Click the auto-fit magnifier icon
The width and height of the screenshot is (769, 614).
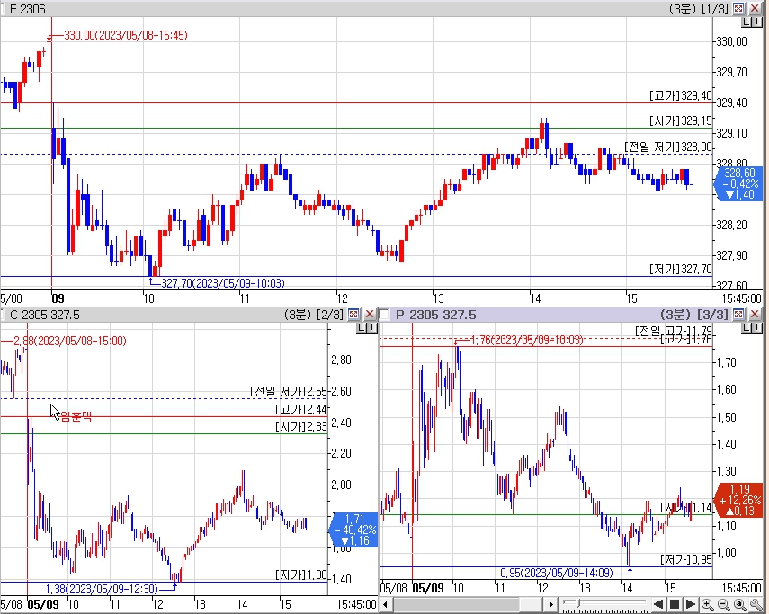pyautogui.click(x=740, y=605)
